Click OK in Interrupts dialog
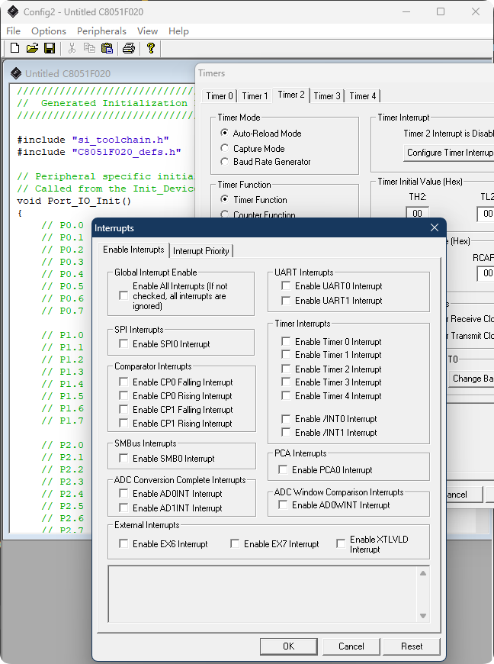The width and height of the screenshot is (494, 664). 288,646
